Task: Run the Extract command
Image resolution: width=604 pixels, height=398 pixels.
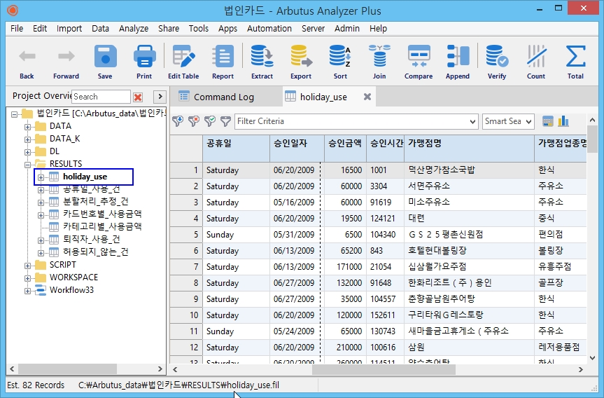Action: click(x=262, y=57)
